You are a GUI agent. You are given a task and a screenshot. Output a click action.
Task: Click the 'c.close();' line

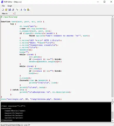(x=25, y=78)
